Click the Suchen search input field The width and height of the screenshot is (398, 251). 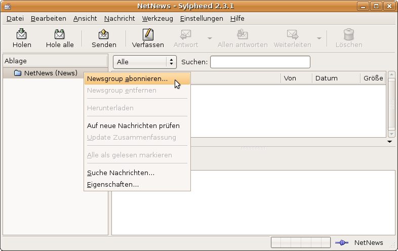point(260,62)
